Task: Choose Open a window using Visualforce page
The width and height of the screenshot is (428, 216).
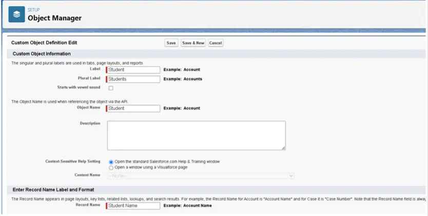Action: pos(111,167)
